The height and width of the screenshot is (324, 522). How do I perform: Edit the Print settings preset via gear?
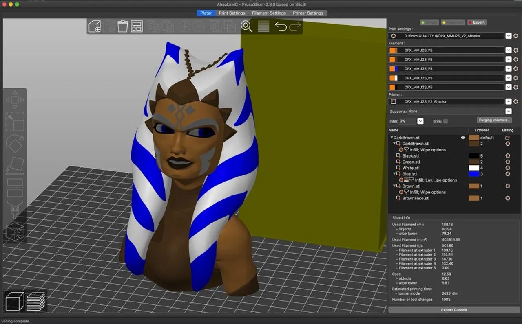tap(516, 36)
